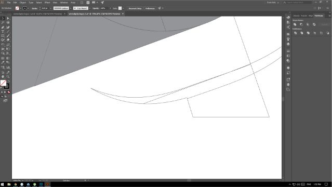
Task: Open Pathfinder panel options menu
Action: [329, 16]
